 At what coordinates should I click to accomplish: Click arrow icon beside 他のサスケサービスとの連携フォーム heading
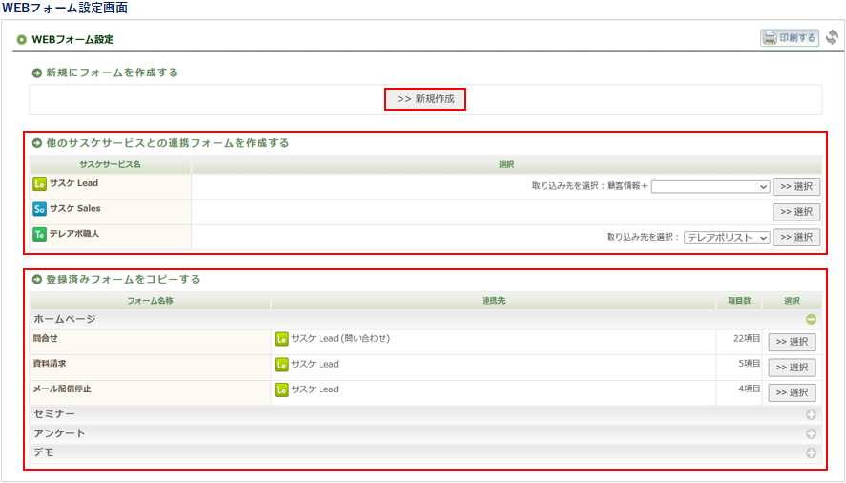point(36,143)
